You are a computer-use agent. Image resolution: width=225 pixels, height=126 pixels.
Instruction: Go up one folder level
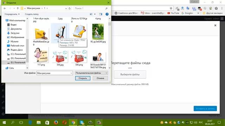click(18, 8)
